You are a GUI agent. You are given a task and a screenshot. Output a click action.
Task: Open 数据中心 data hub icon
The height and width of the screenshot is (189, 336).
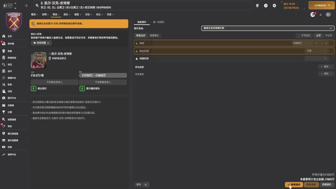click(4, 78)
